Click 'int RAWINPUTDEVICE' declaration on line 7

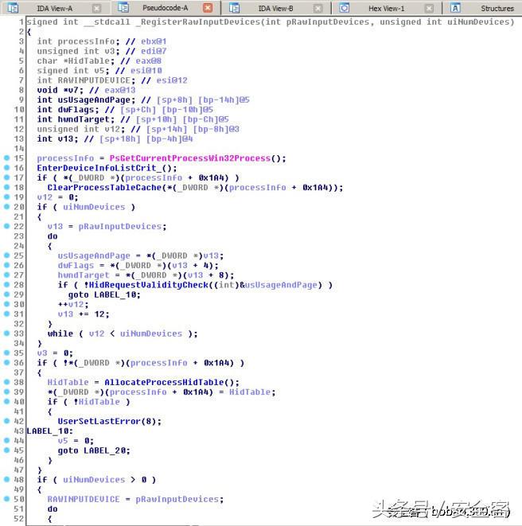coord(86,80)
